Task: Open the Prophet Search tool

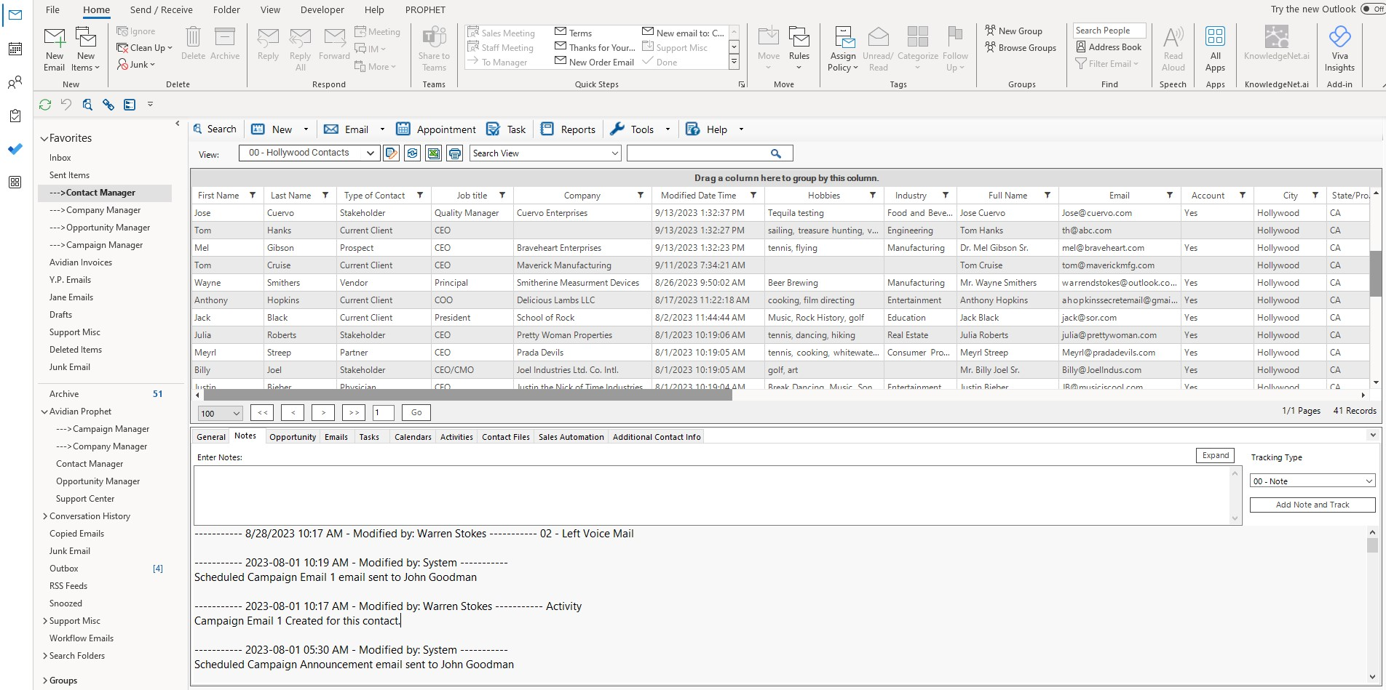Action: pyautogui.click(x=215, y=129)
